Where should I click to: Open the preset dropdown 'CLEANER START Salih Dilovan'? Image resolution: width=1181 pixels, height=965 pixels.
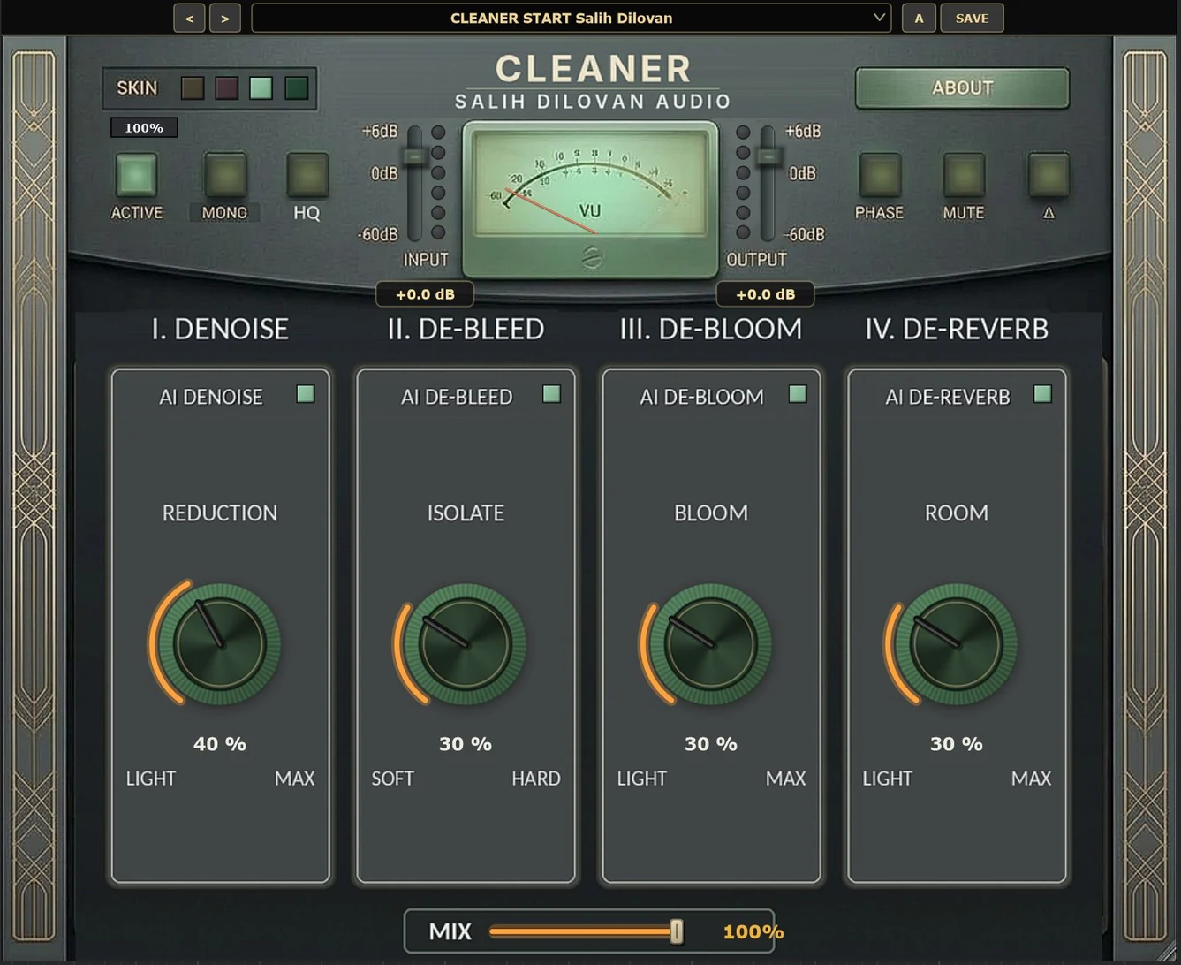[572, 18]
